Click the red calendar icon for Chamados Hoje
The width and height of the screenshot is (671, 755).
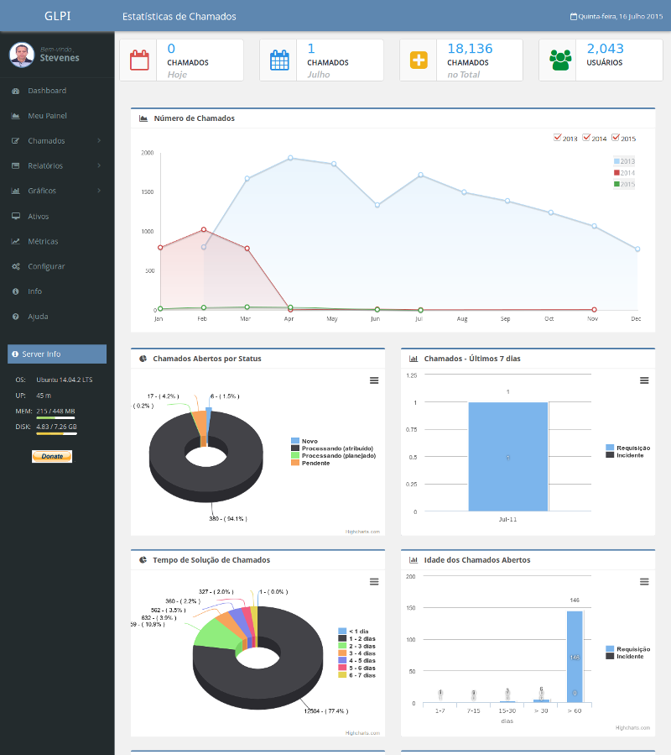(x=138, y=60)
